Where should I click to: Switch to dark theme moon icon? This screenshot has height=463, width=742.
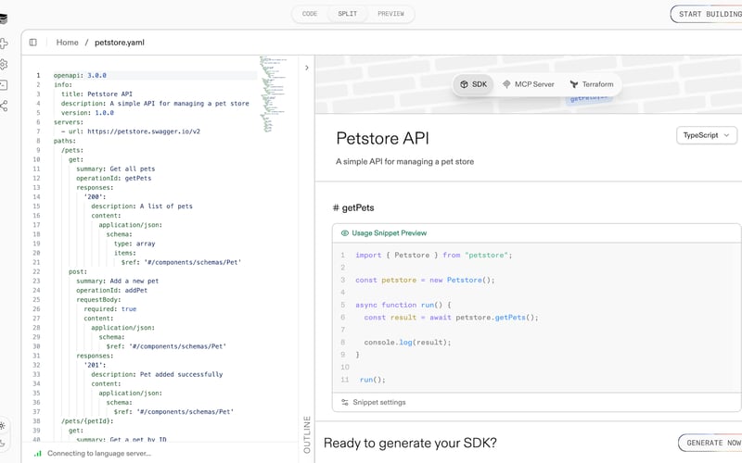[3, 444]
